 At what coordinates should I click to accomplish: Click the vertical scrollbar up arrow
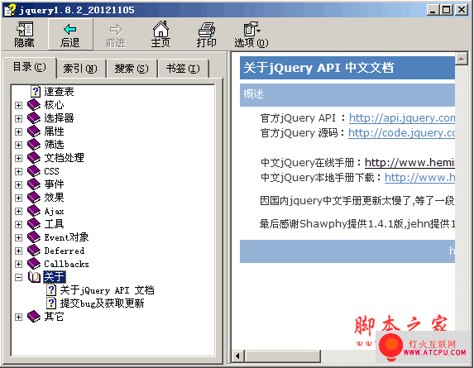pyautogui.click(x=462, y=59)
